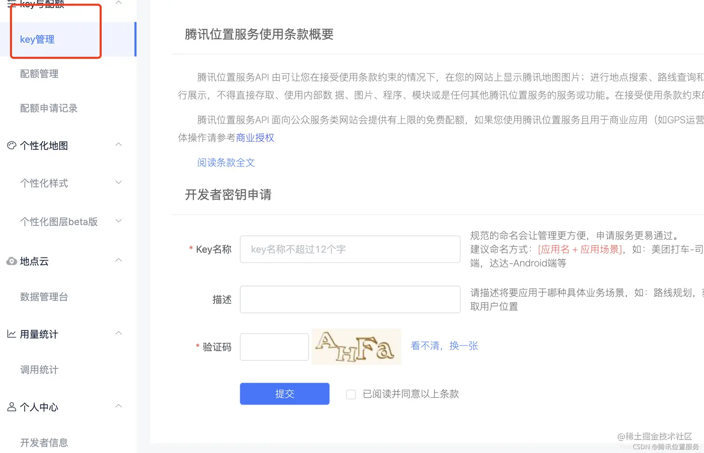Click the person icon beside 个人中心
This screenshot has width=704, height=453.
[12, 407]
